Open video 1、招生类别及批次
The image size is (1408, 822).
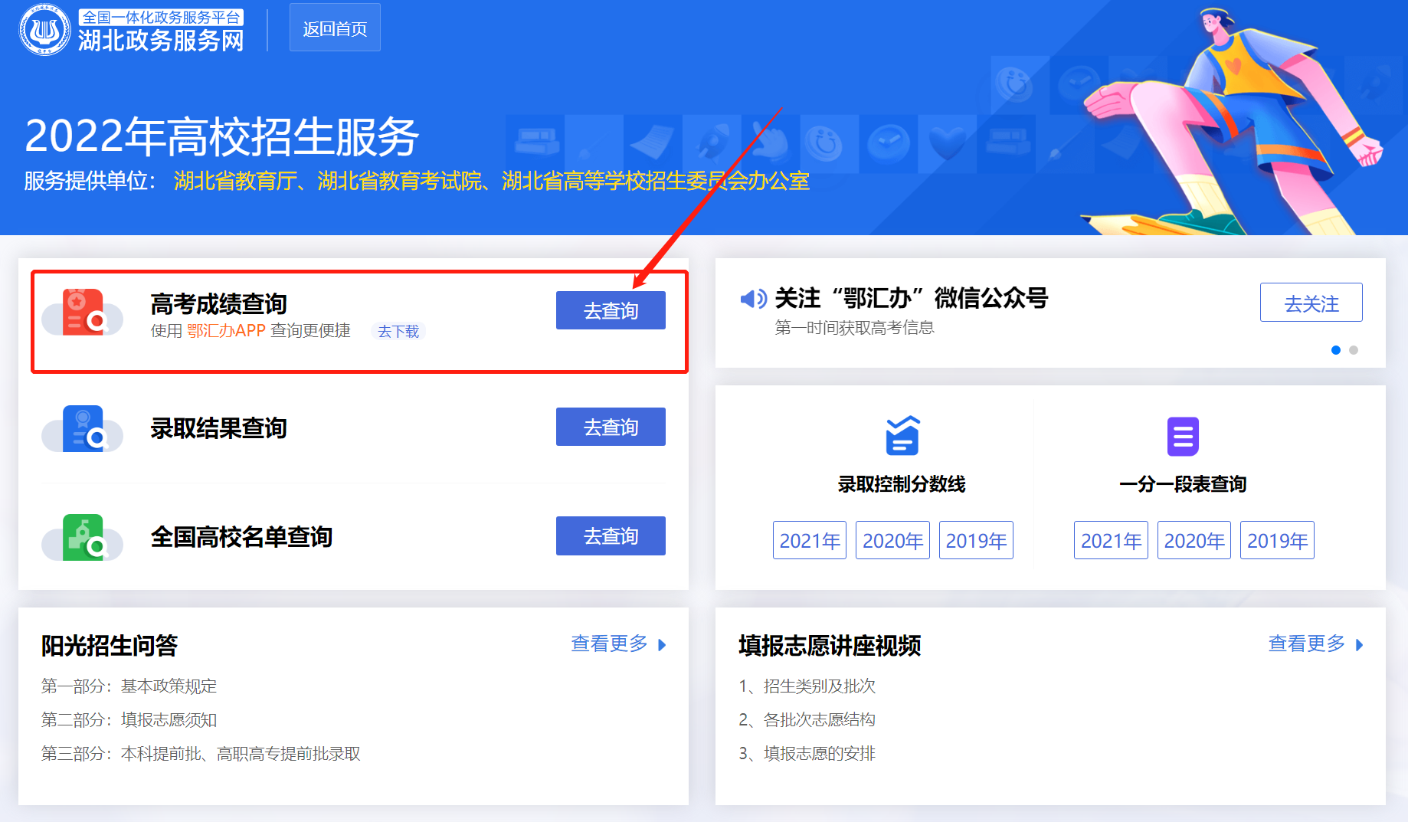click(807, 686)
